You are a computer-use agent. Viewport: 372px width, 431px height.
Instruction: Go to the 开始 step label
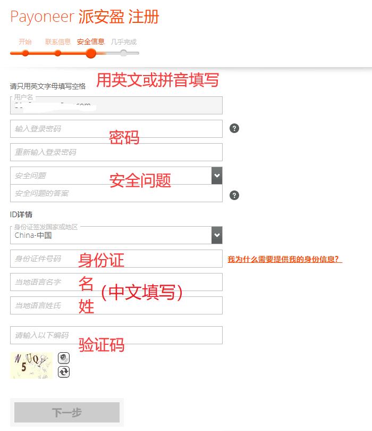click(x=25, y=42)
